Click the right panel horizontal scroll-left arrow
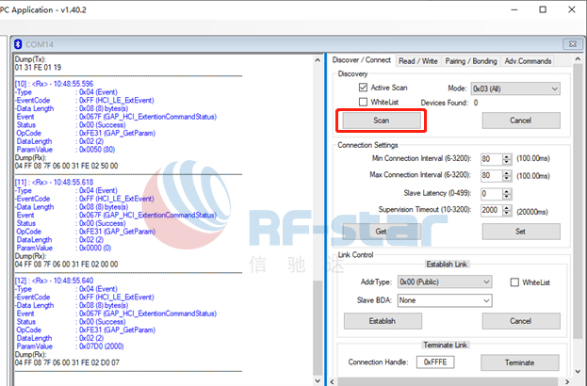Screen dimensions: 587x386 click(x=333, y=382)
